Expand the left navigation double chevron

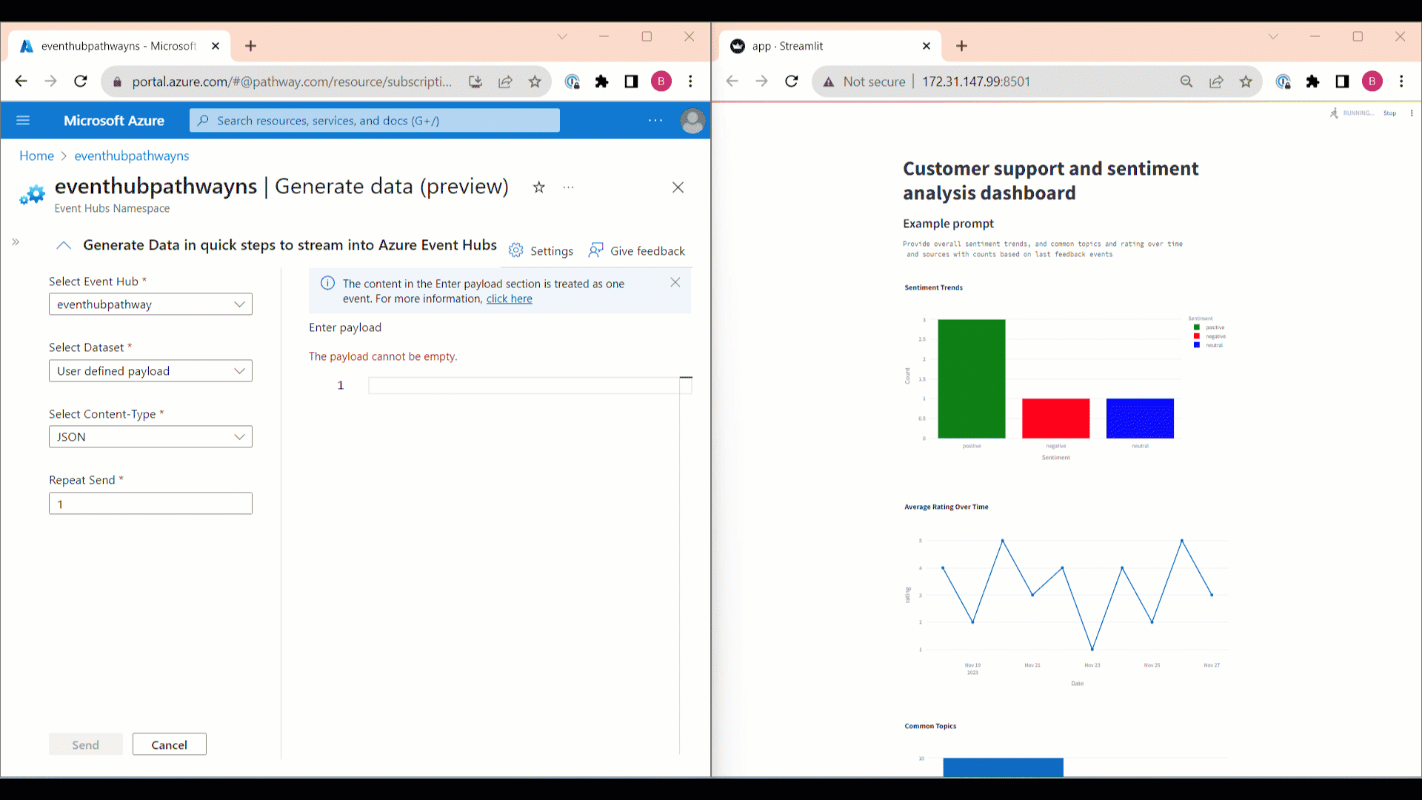tap(16, 242)
